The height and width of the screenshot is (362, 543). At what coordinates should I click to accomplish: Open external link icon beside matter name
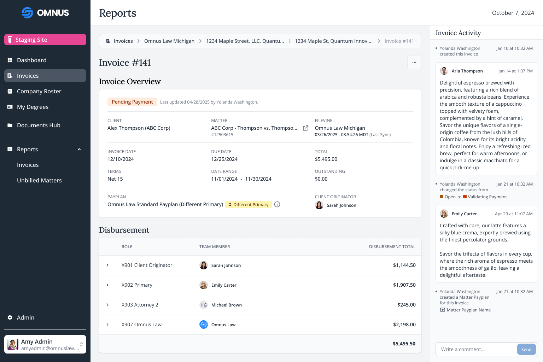[x=305, y=128]
